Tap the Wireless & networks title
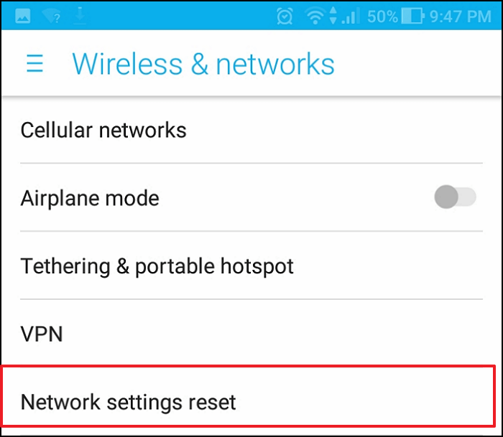 coord(203,64)
